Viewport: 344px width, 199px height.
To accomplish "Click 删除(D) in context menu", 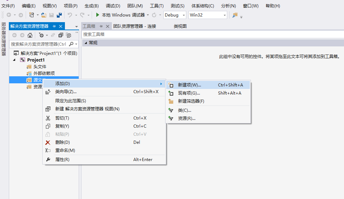I will [104, 142].
